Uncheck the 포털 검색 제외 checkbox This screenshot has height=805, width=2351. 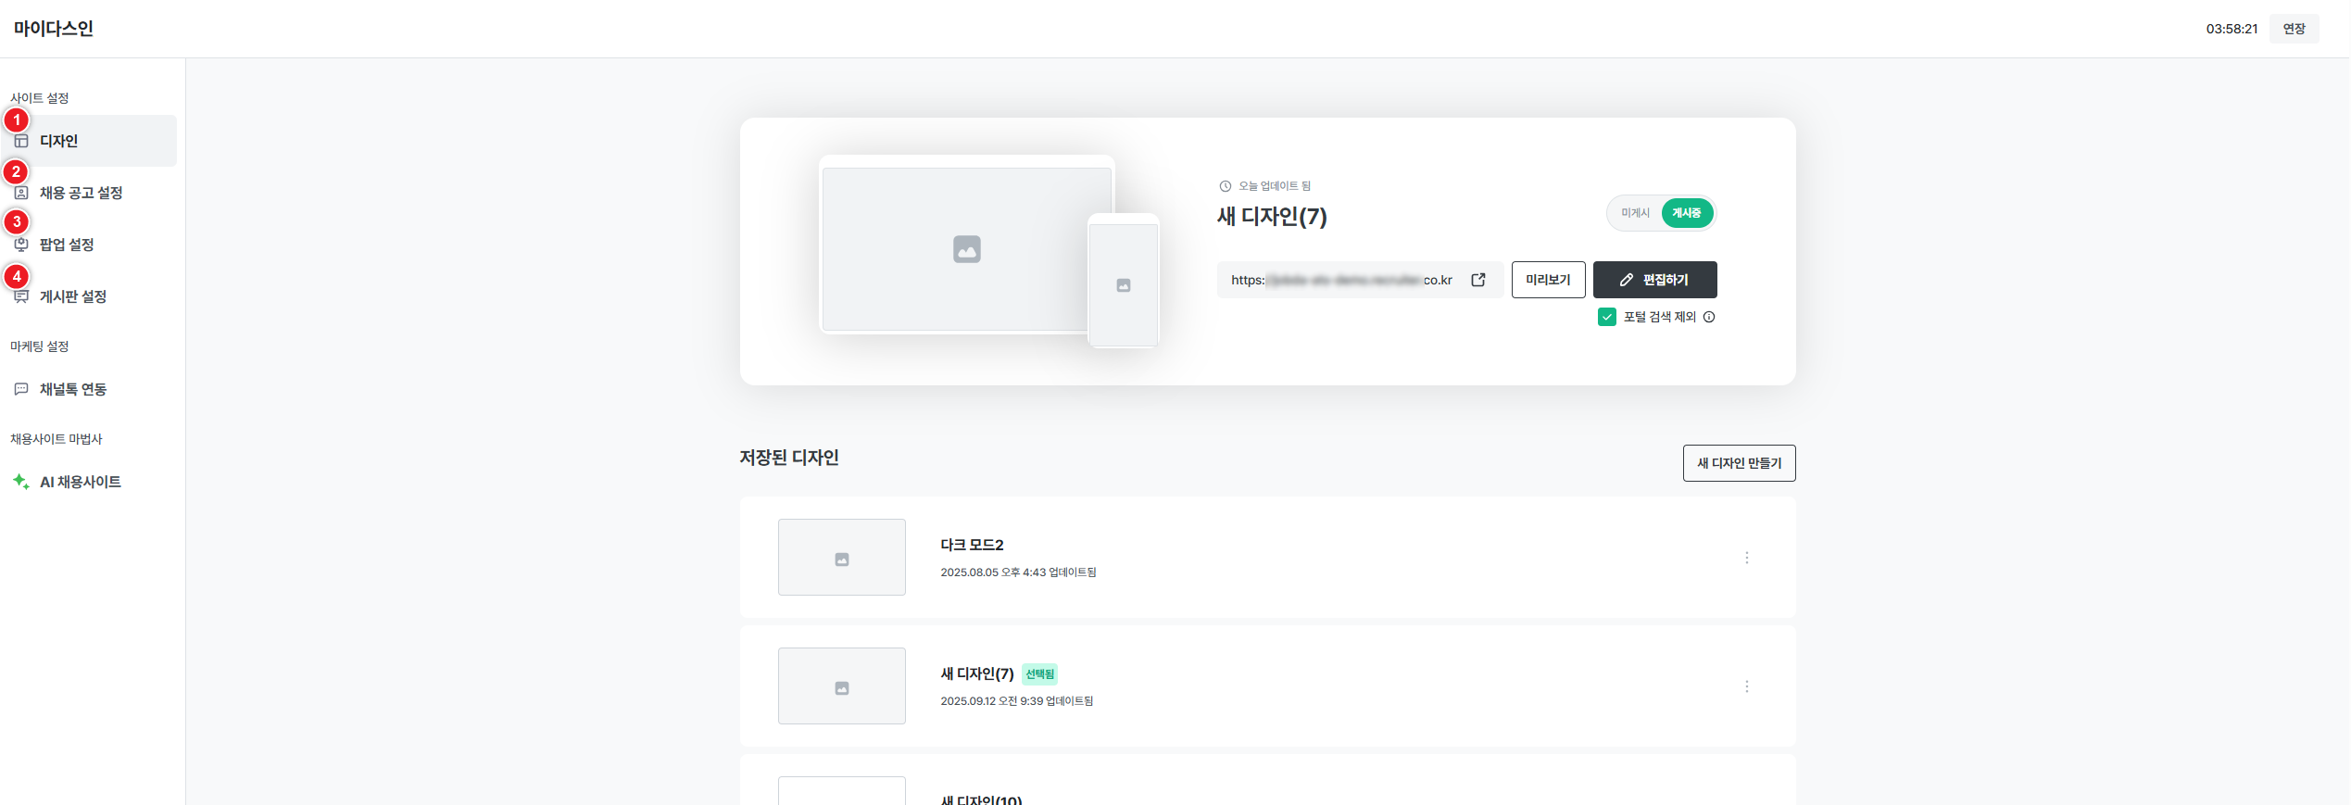pos(1607,317)
